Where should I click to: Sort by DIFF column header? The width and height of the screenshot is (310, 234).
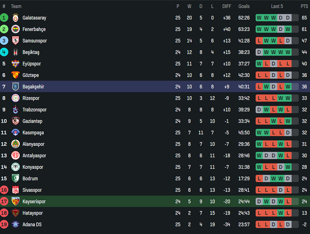point(227,6)
